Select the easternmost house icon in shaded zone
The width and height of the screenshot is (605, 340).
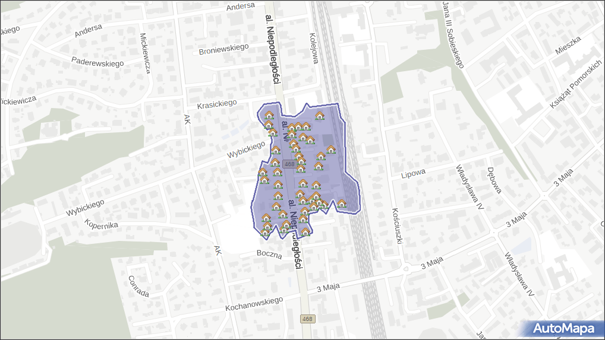click(x=342, y=204)
